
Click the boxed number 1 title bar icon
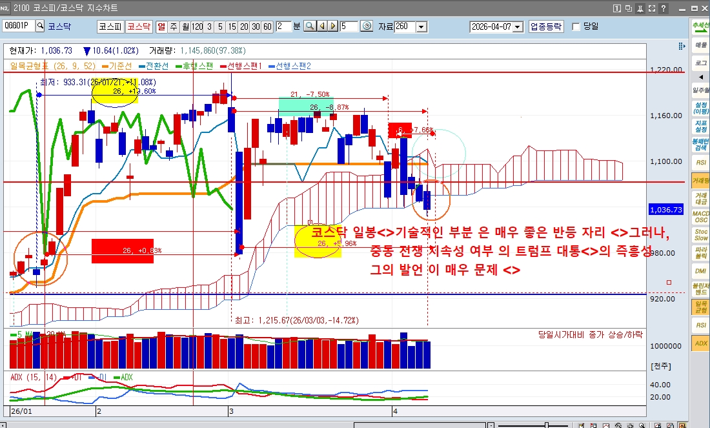[x=616, y=8]
